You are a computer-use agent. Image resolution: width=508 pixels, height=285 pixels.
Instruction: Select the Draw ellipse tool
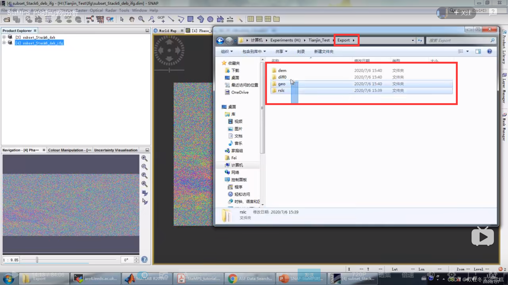tap(210, 19)
